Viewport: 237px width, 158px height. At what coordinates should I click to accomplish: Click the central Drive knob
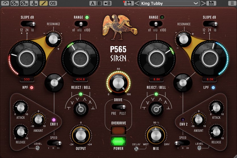pos(119,83)
